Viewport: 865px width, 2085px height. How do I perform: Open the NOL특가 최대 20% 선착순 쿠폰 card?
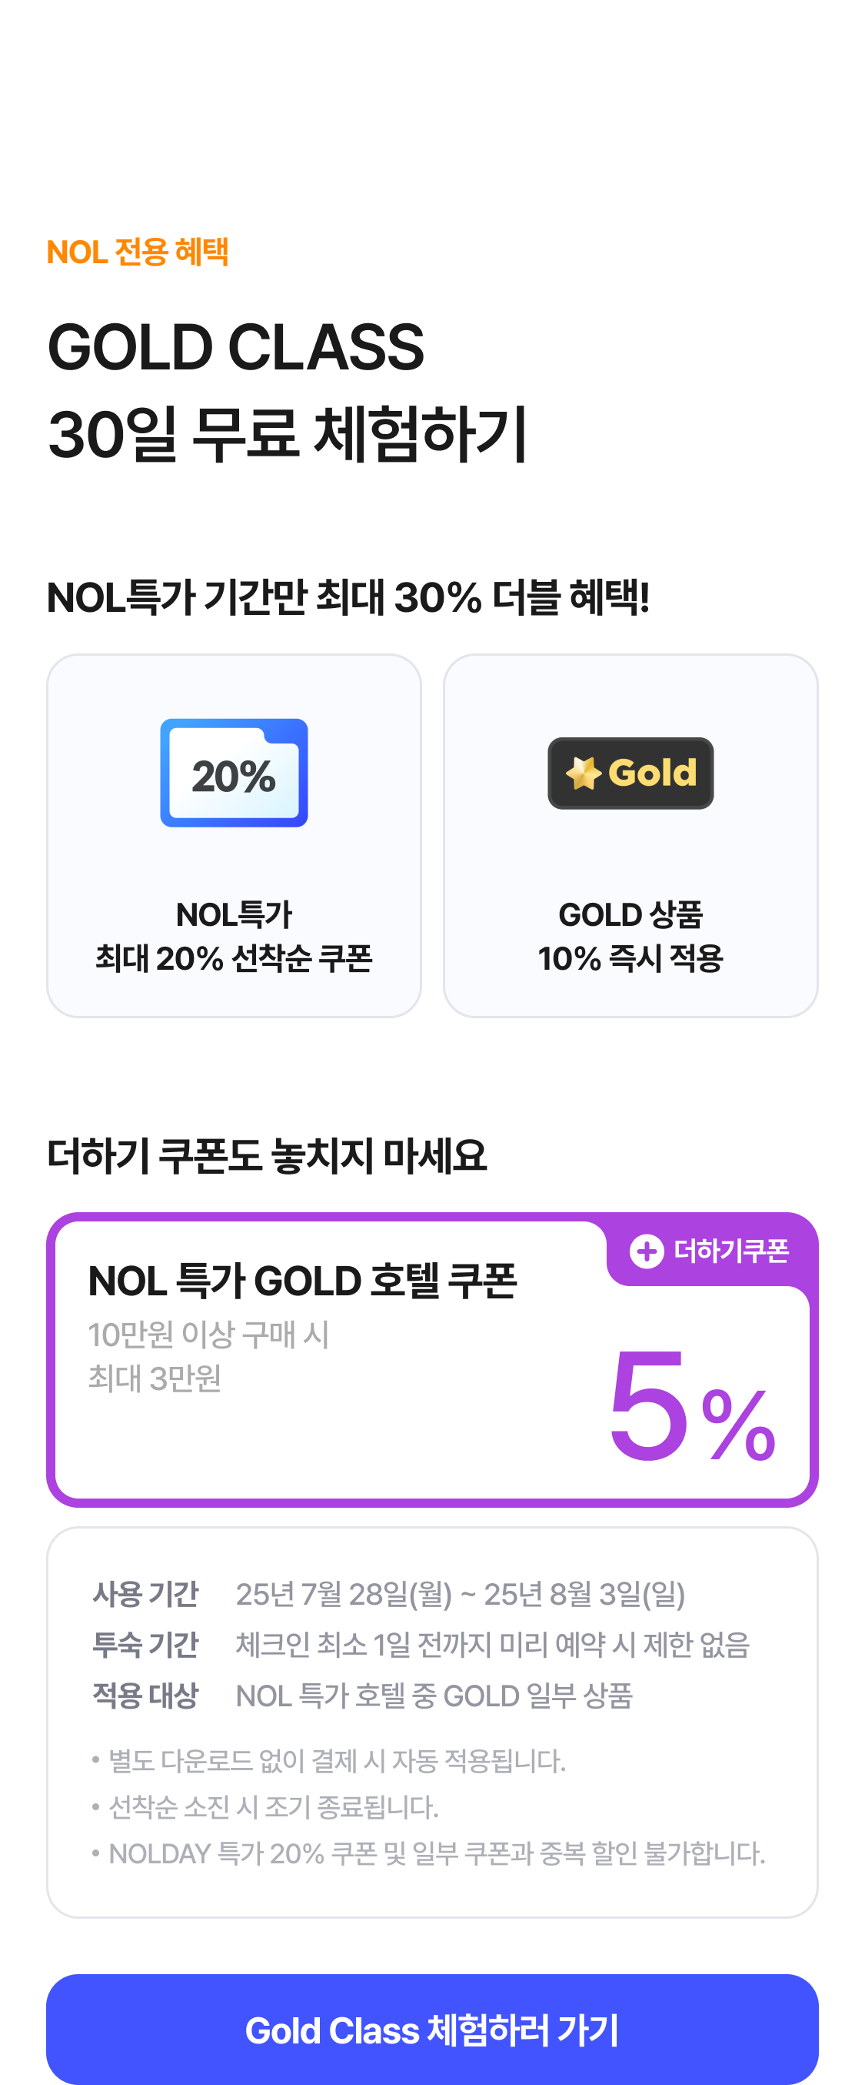click(x=234, y=835)
